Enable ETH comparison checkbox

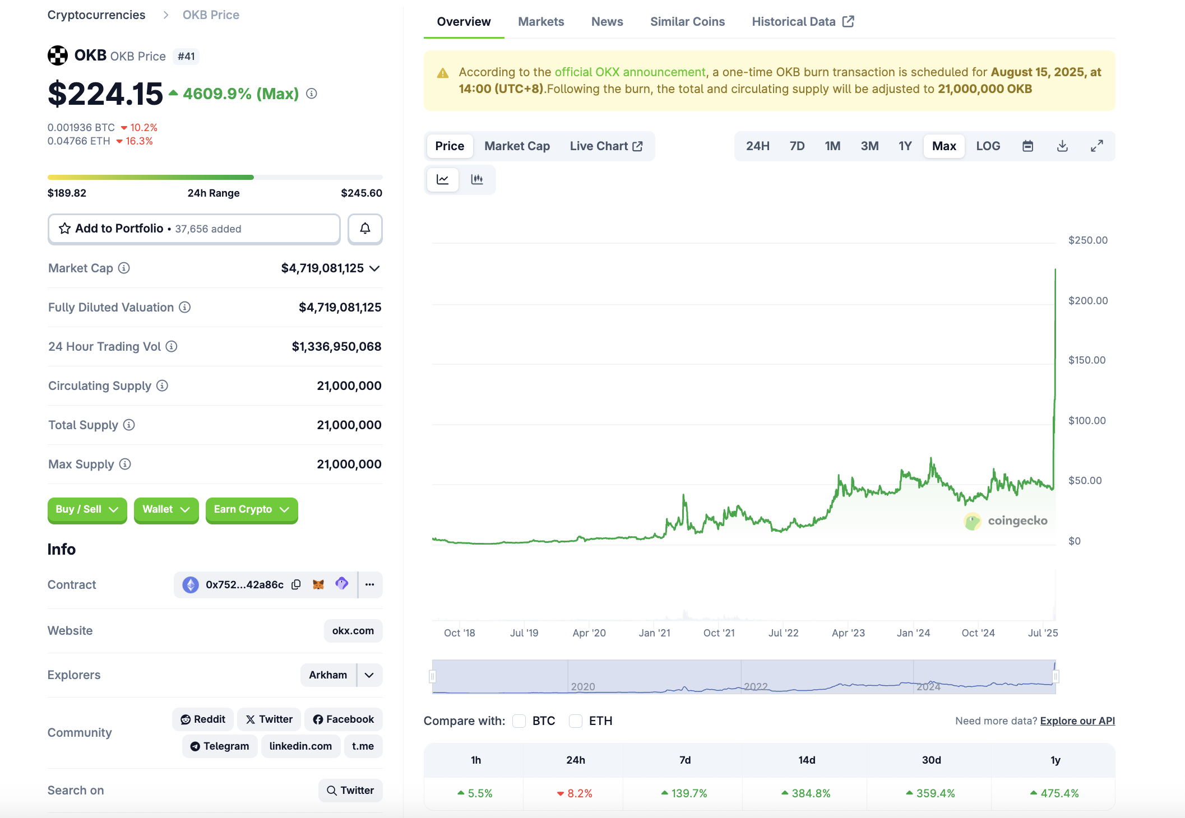(x=576, y=721)
